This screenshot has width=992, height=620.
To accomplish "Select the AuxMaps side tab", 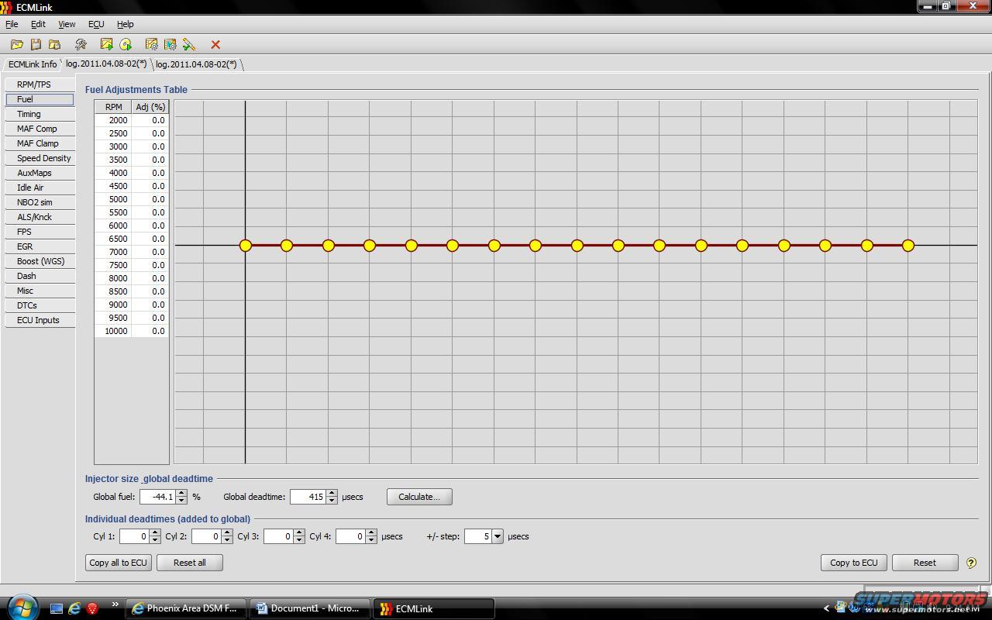I will pos(40,173).
